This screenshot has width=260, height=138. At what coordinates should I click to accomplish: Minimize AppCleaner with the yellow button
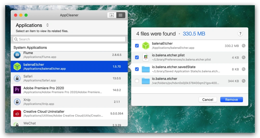(21, 15)
